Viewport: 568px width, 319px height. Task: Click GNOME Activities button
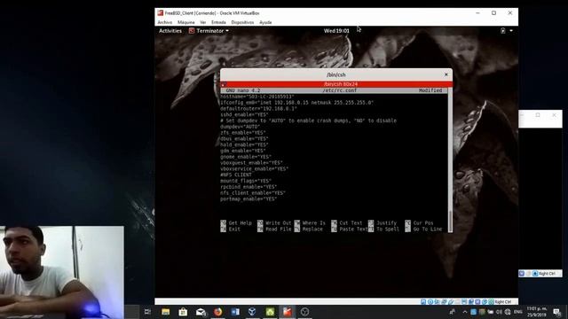pyautogui.click(x=170, y=31)
